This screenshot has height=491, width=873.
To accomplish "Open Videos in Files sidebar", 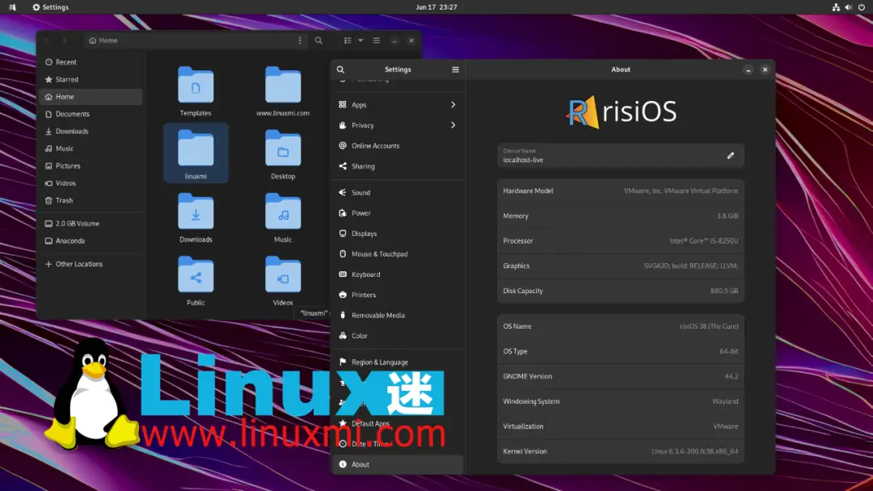I will 91,183.
